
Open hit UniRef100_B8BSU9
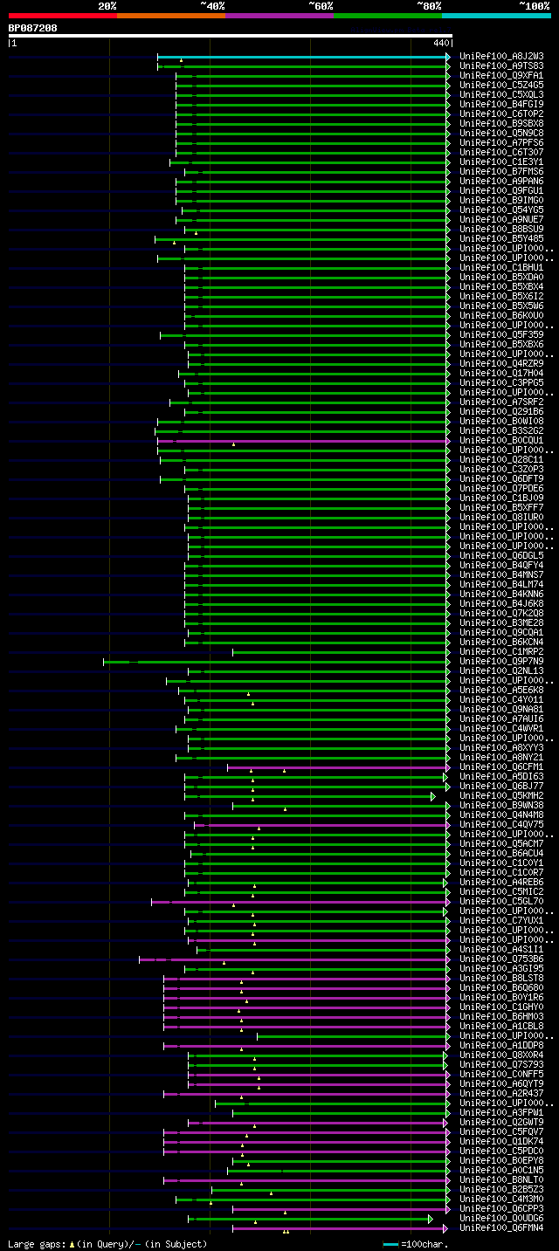(x=501, y=230)
